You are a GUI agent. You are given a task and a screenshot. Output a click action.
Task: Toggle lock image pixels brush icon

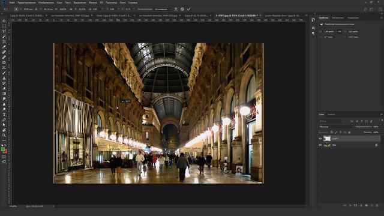336,132
